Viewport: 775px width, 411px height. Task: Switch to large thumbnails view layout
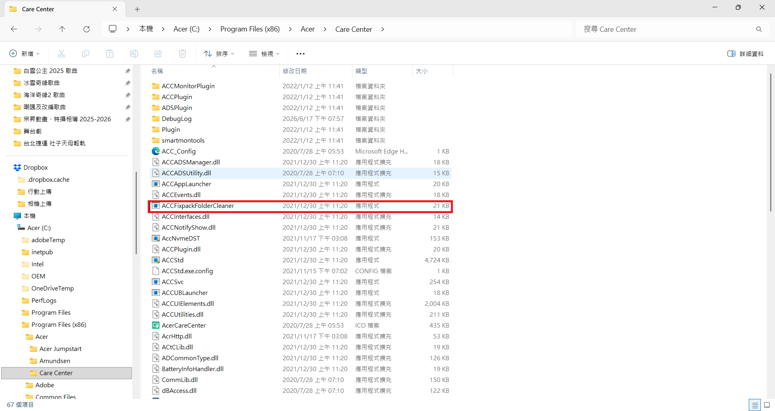point(767,405)
